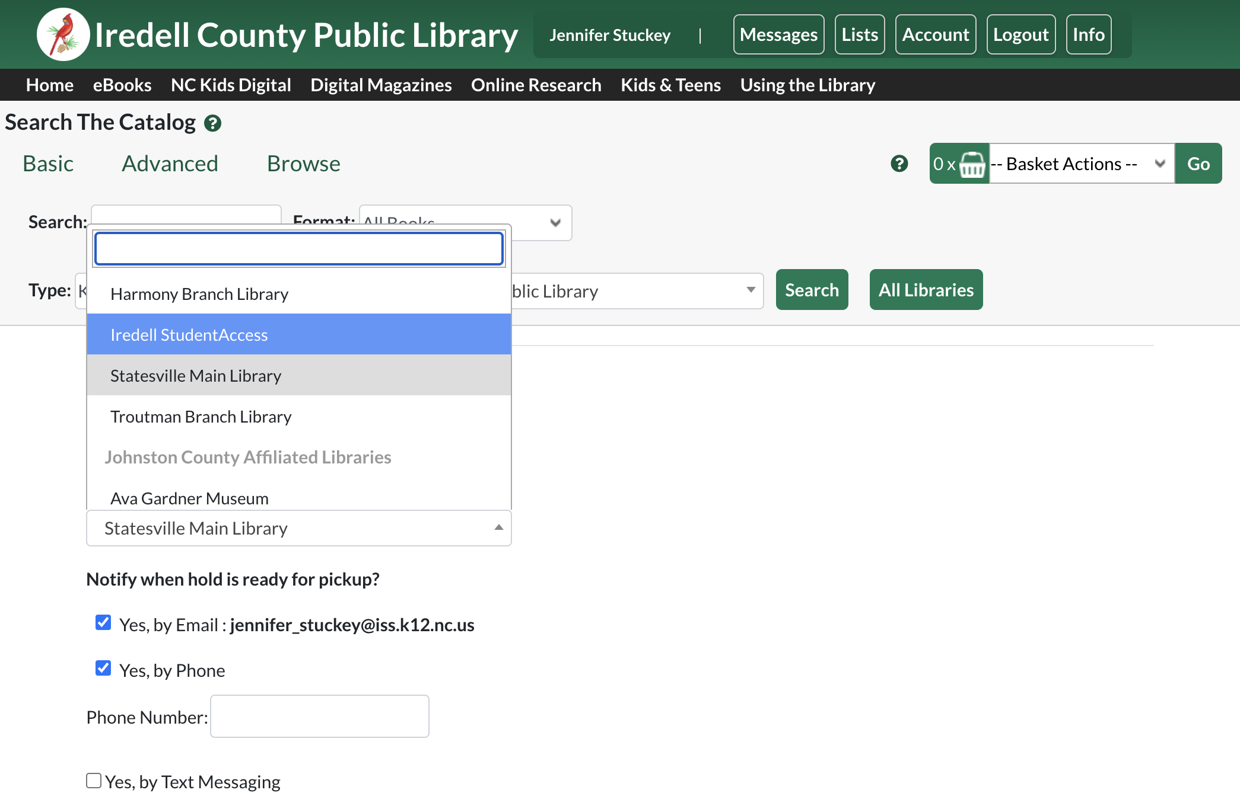
Task: Click the cardinal library logo
Action: (x=63, y=34)
